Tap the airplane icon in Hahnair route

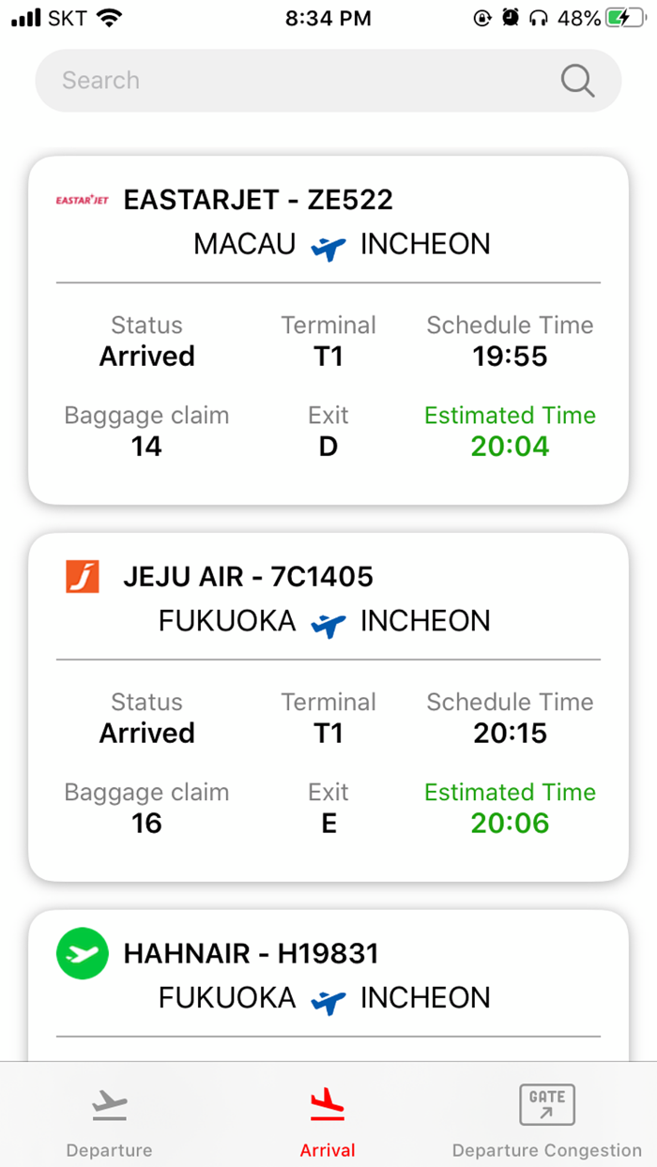click(328, 1000)
